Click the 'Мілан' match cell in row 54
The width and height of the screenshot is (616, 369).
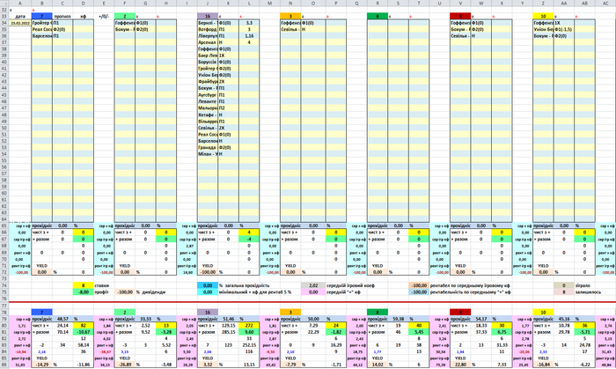[x=208, y=154]
